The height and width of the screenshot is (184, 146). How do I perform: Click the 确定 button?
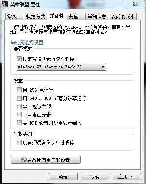(63, 177)
